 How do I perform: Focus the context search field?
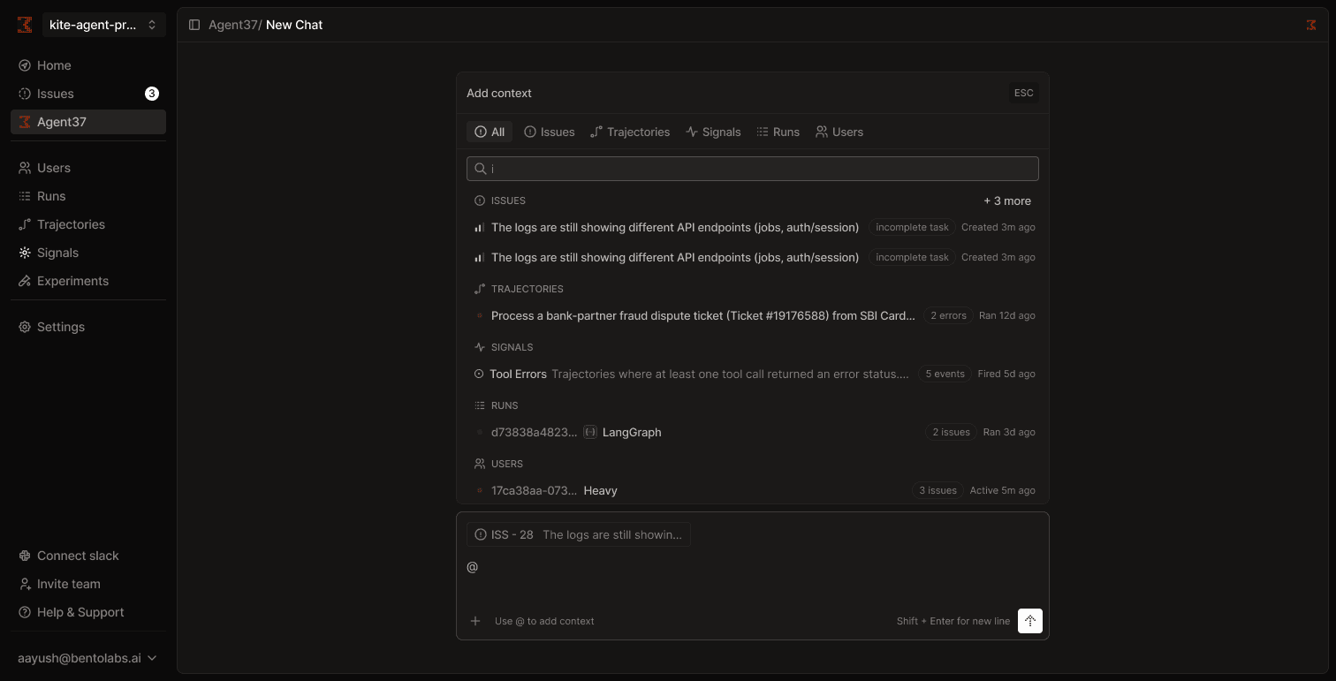[753, 169]
